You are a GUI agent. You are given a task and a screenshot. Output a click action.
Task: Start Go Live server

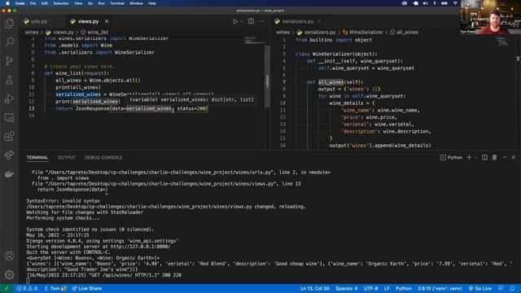click(479, 288)
